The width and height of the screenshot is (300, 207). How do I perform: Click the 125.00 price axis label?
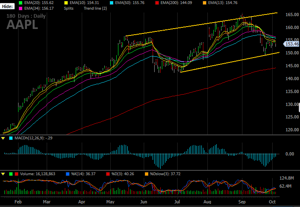[x=292, y=117]
